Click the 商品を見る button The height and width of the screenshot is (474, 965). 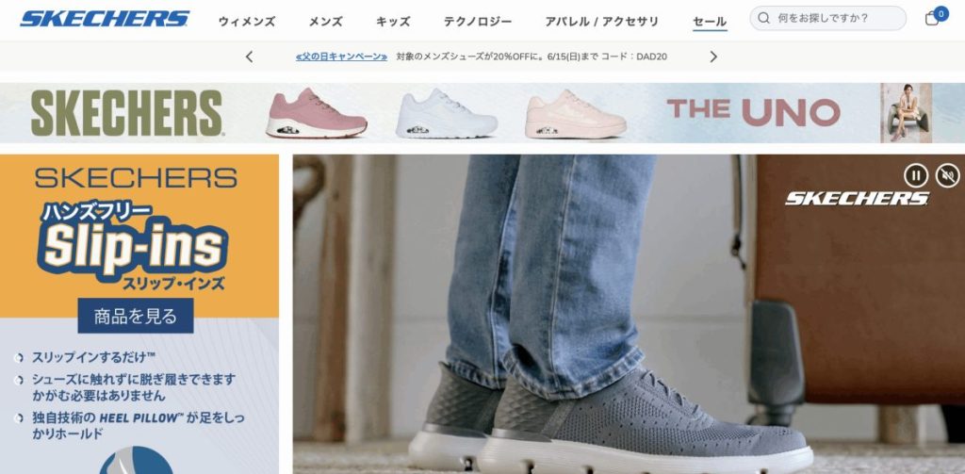(x=136, y=316)
